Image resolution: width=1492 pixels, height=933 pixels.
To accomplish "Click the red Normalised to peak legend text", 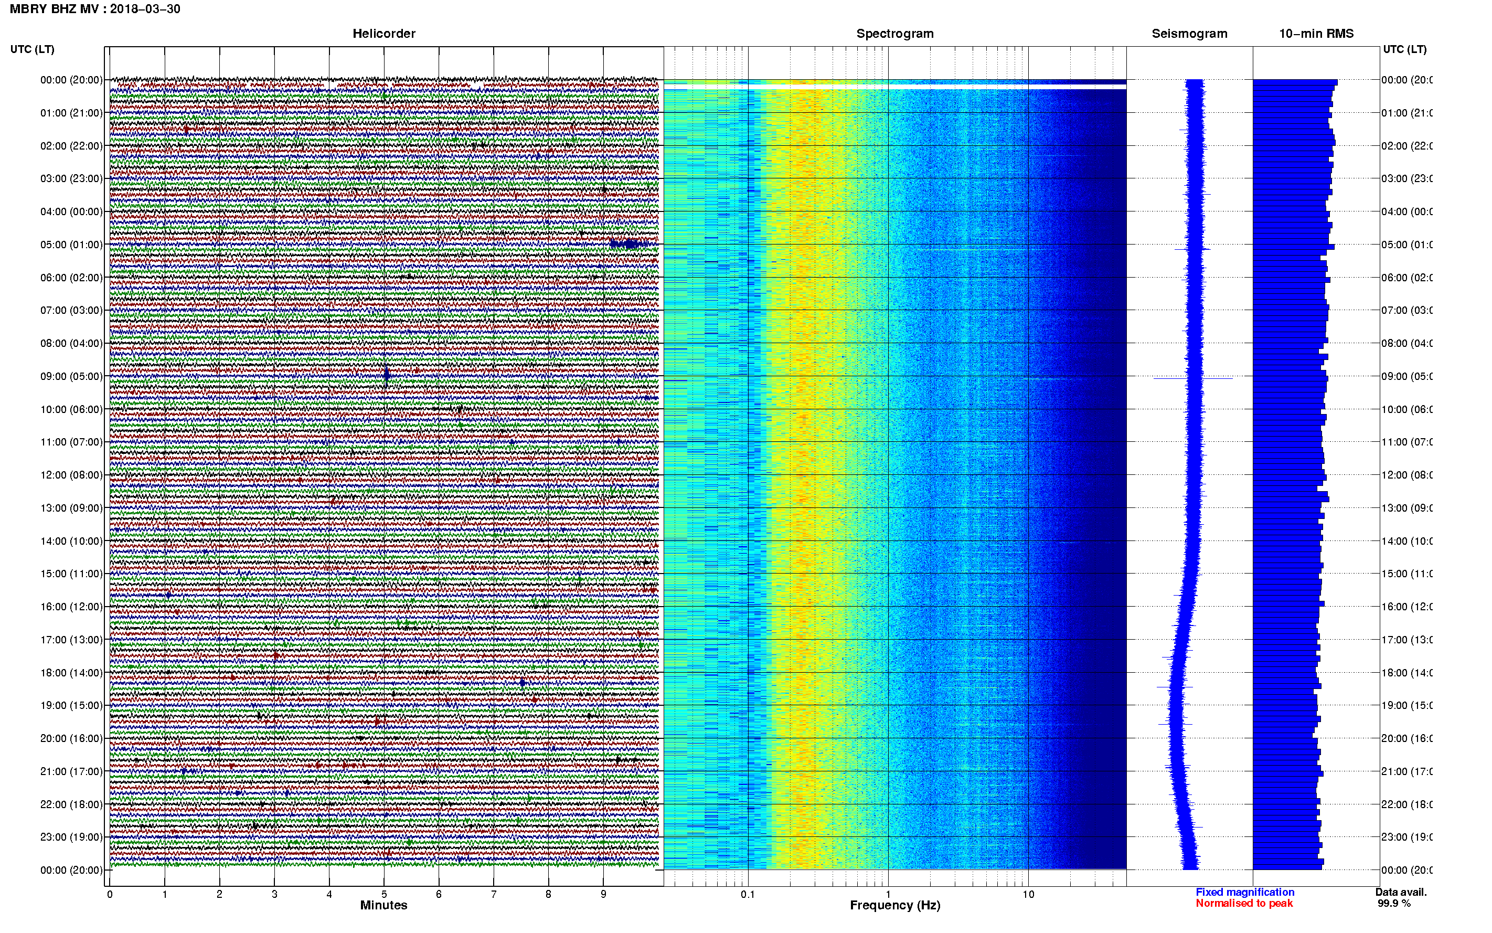I will [x=1244, y=904].
